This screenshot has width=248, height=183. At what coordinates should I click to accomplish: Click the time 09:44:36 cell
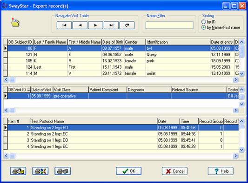coord(189,134)
